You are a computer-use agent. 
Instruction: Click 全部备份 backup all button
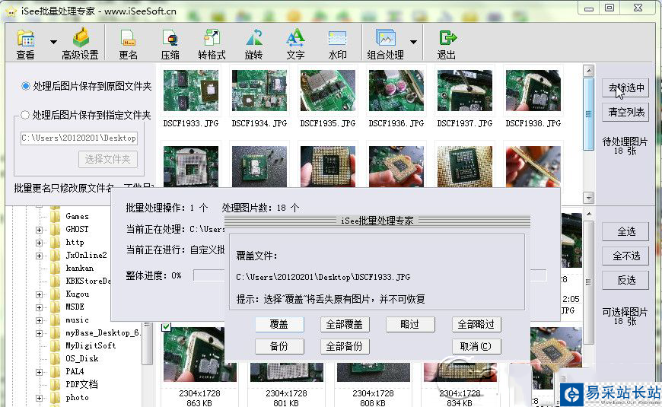coord(345,346)
